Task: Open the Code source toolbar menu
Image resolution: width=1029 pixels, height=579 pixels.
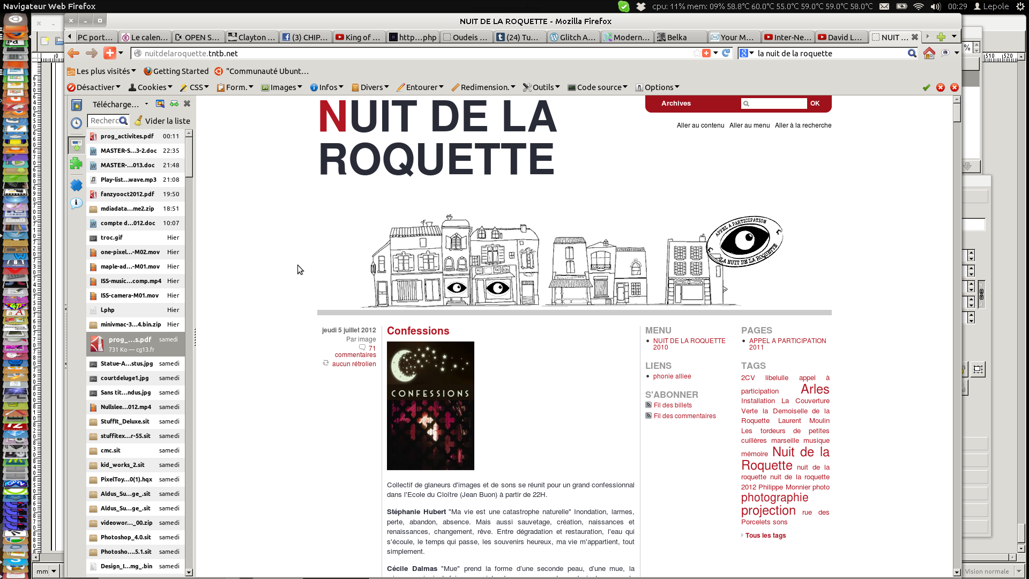Action: (x=598, y=87)
